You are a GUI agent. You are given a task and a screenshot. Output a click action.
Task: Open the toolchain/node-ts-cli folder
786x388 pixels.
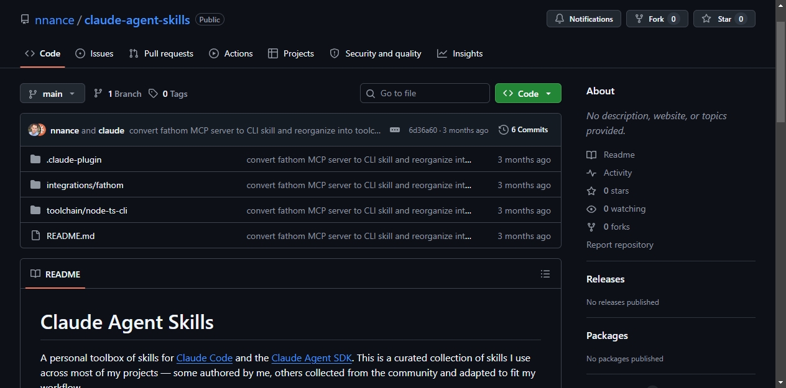click(x=87, y=210)
